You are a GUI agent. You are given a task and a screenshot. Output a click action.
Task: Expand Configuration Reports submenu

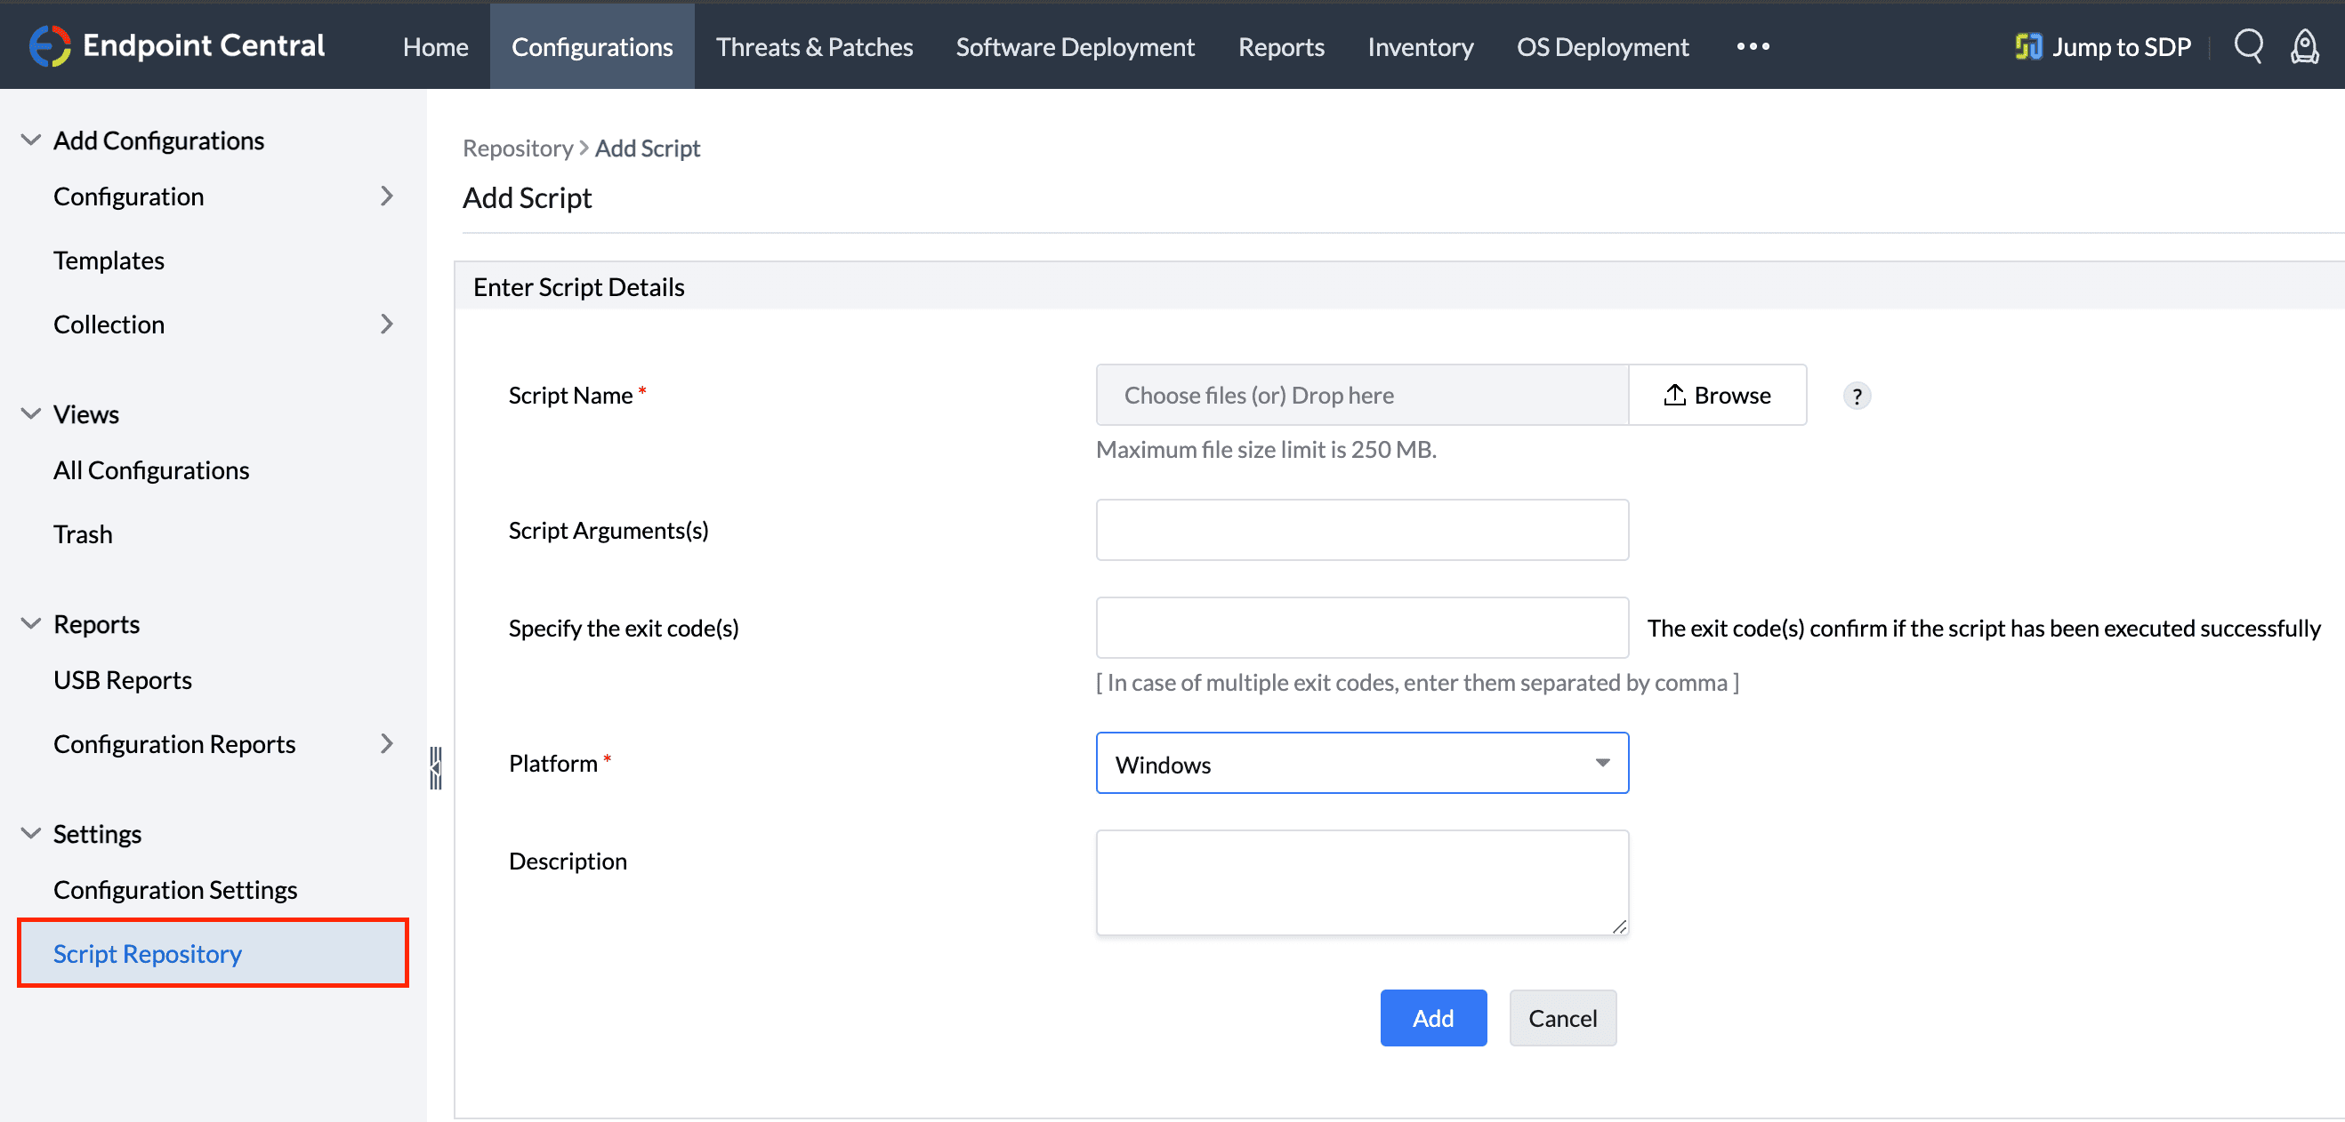(x=387, y=743)
